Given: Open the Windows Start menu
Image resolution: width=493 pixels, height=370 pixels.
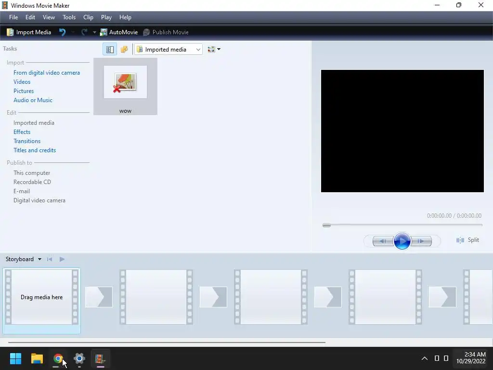Looking at the screenshot, I should 15,358.
